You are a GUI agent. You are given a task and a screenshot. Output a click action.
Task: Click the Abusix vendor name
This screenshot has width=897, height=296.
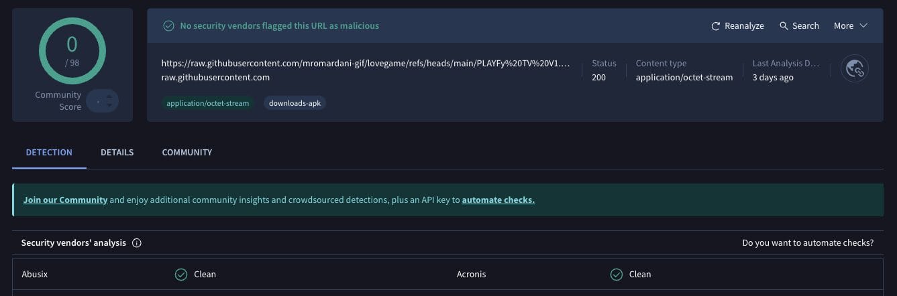[35, 274]
